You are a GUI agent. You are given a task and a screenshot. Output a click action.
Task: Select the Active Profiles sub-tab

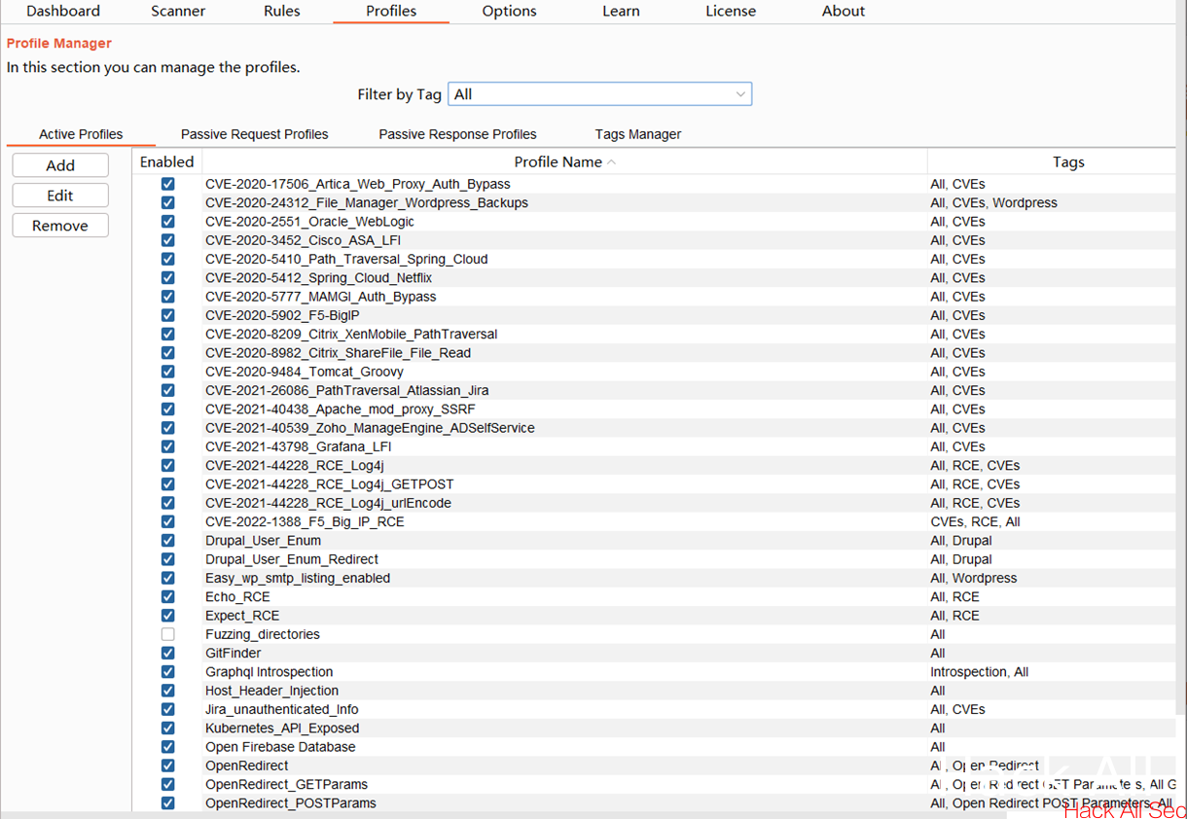click(x=81, y=134)
